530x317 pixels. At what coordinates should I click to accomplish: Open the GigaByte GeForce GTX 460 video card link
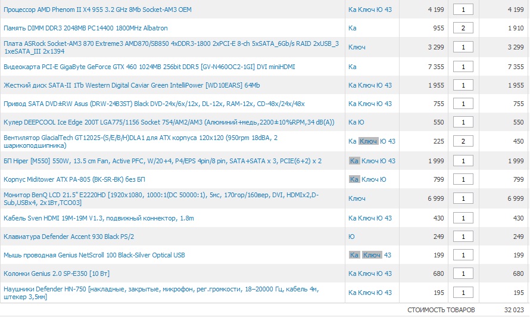(149, 67)
